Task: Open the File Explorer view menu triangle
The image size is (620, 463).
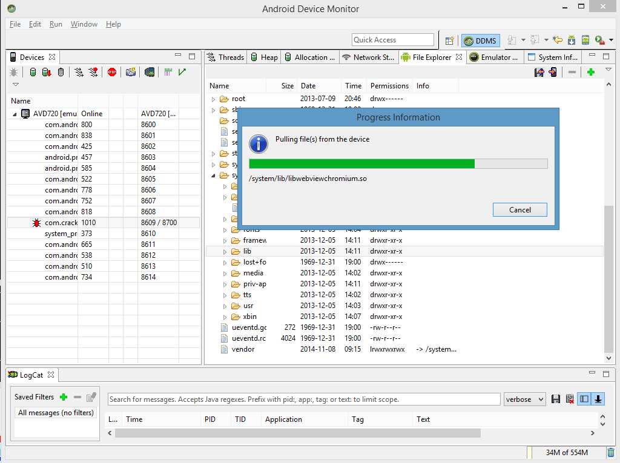Action: [608, 70]
